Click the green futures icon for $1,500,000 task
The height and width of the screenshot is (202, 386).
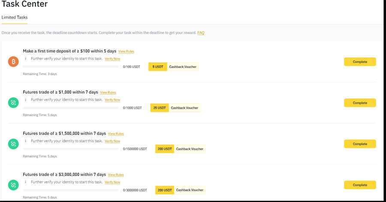[13, 144]
